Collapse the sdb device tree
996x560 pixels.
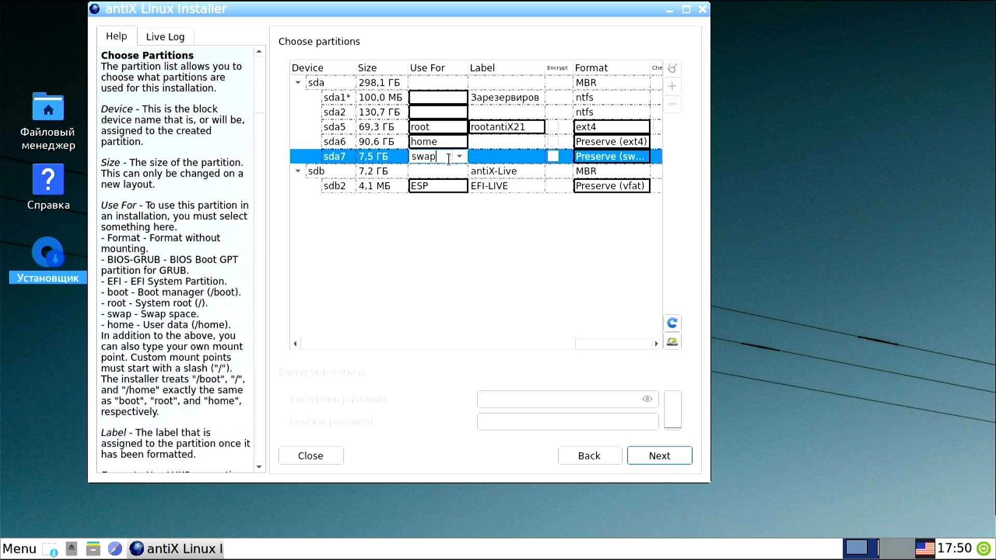pos(298,171)
